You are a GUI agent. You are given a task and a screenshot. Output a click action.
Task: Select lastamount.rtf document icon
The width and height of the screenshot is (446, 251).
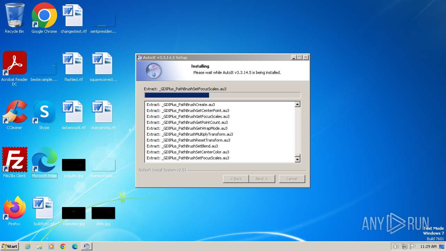(74, 114)
